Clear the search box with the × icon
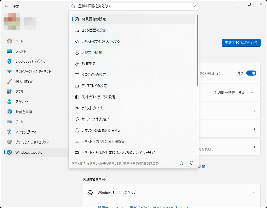 195,6
